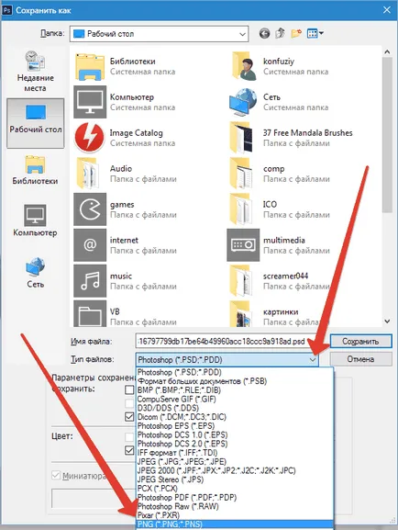This screenshot has width=398, height=530.
Task: Create a new folder icon
Action: click(x=296, y=33)
